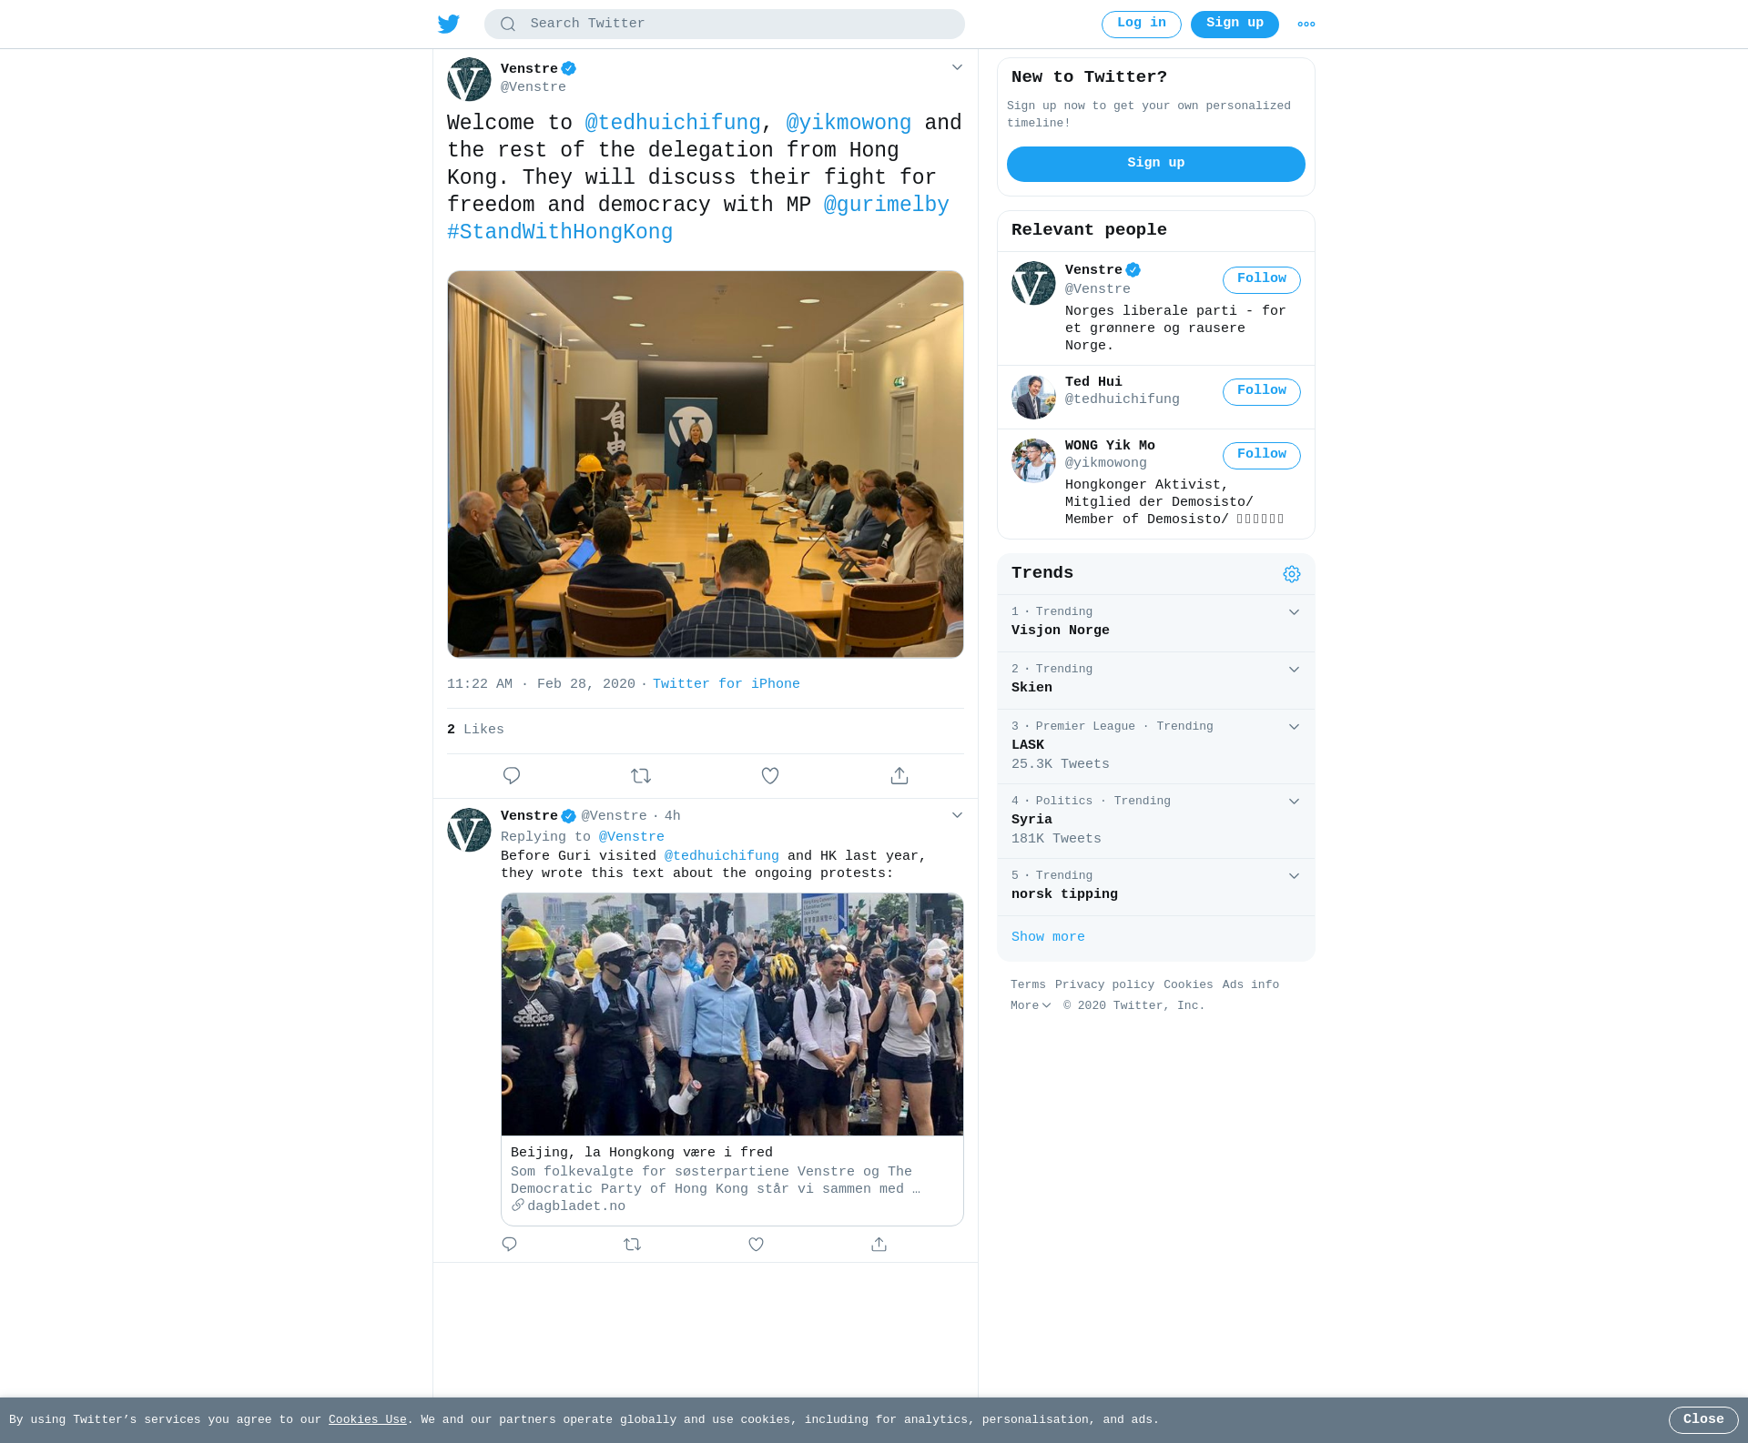Follow Ted Hui
1748x1443 pixels.
(x=1262, y=392)
